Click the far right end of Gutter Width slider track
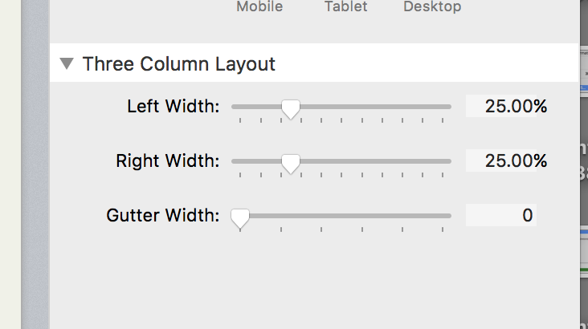 tap(448, 215)
